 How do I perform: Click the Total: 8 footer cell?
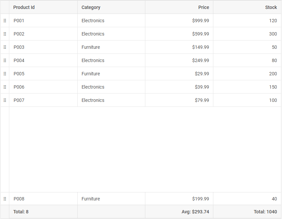[x=21, y=212]
